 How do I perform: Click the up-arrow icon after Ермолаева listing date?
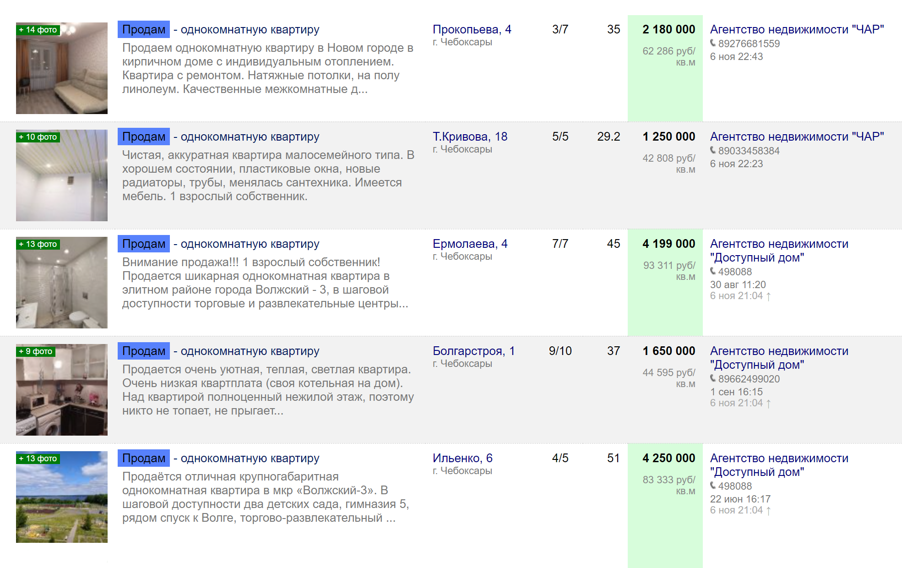[768, 296]
